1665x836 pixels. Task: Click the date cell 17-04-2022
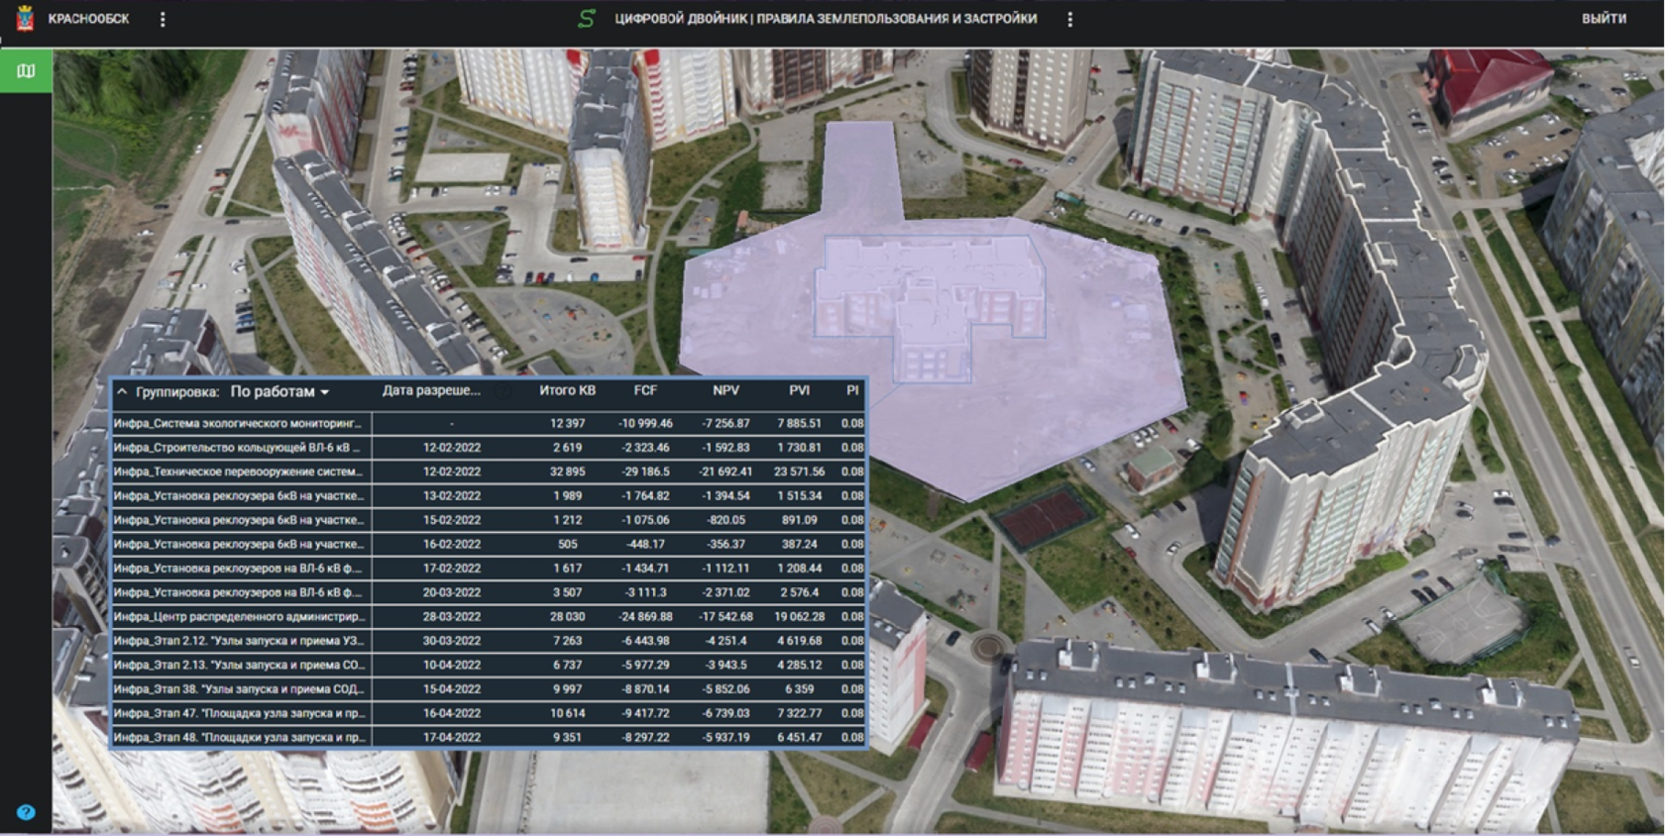point(452,737)
